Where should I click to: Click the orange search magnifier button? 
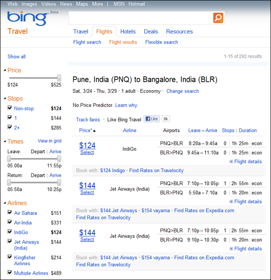pos(218,18)
